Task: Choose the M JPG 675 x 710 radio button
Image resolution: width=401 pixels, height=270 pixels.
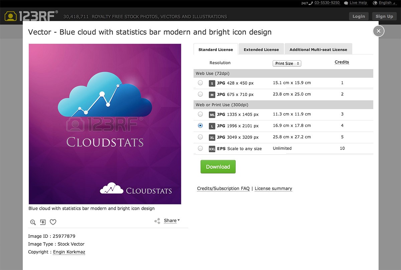Action: (x=200, y=94)
